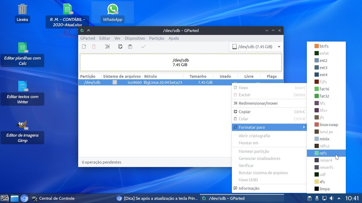The image size is (362, 203).
Task: Create a new partition using the toolbar icon
Action: coord(84,47)
